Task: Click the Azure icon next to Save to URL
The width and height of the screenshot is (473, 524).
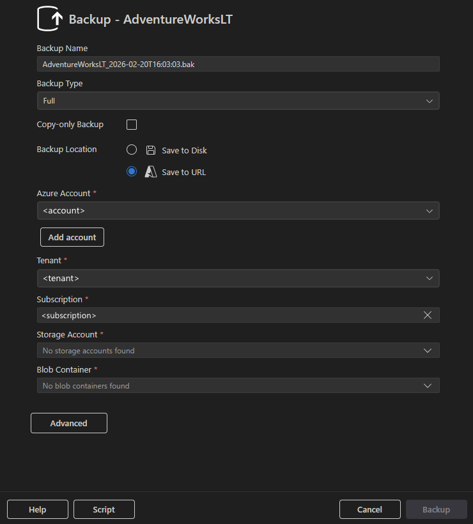Action: pyautogui.click(x=150, y=171)
